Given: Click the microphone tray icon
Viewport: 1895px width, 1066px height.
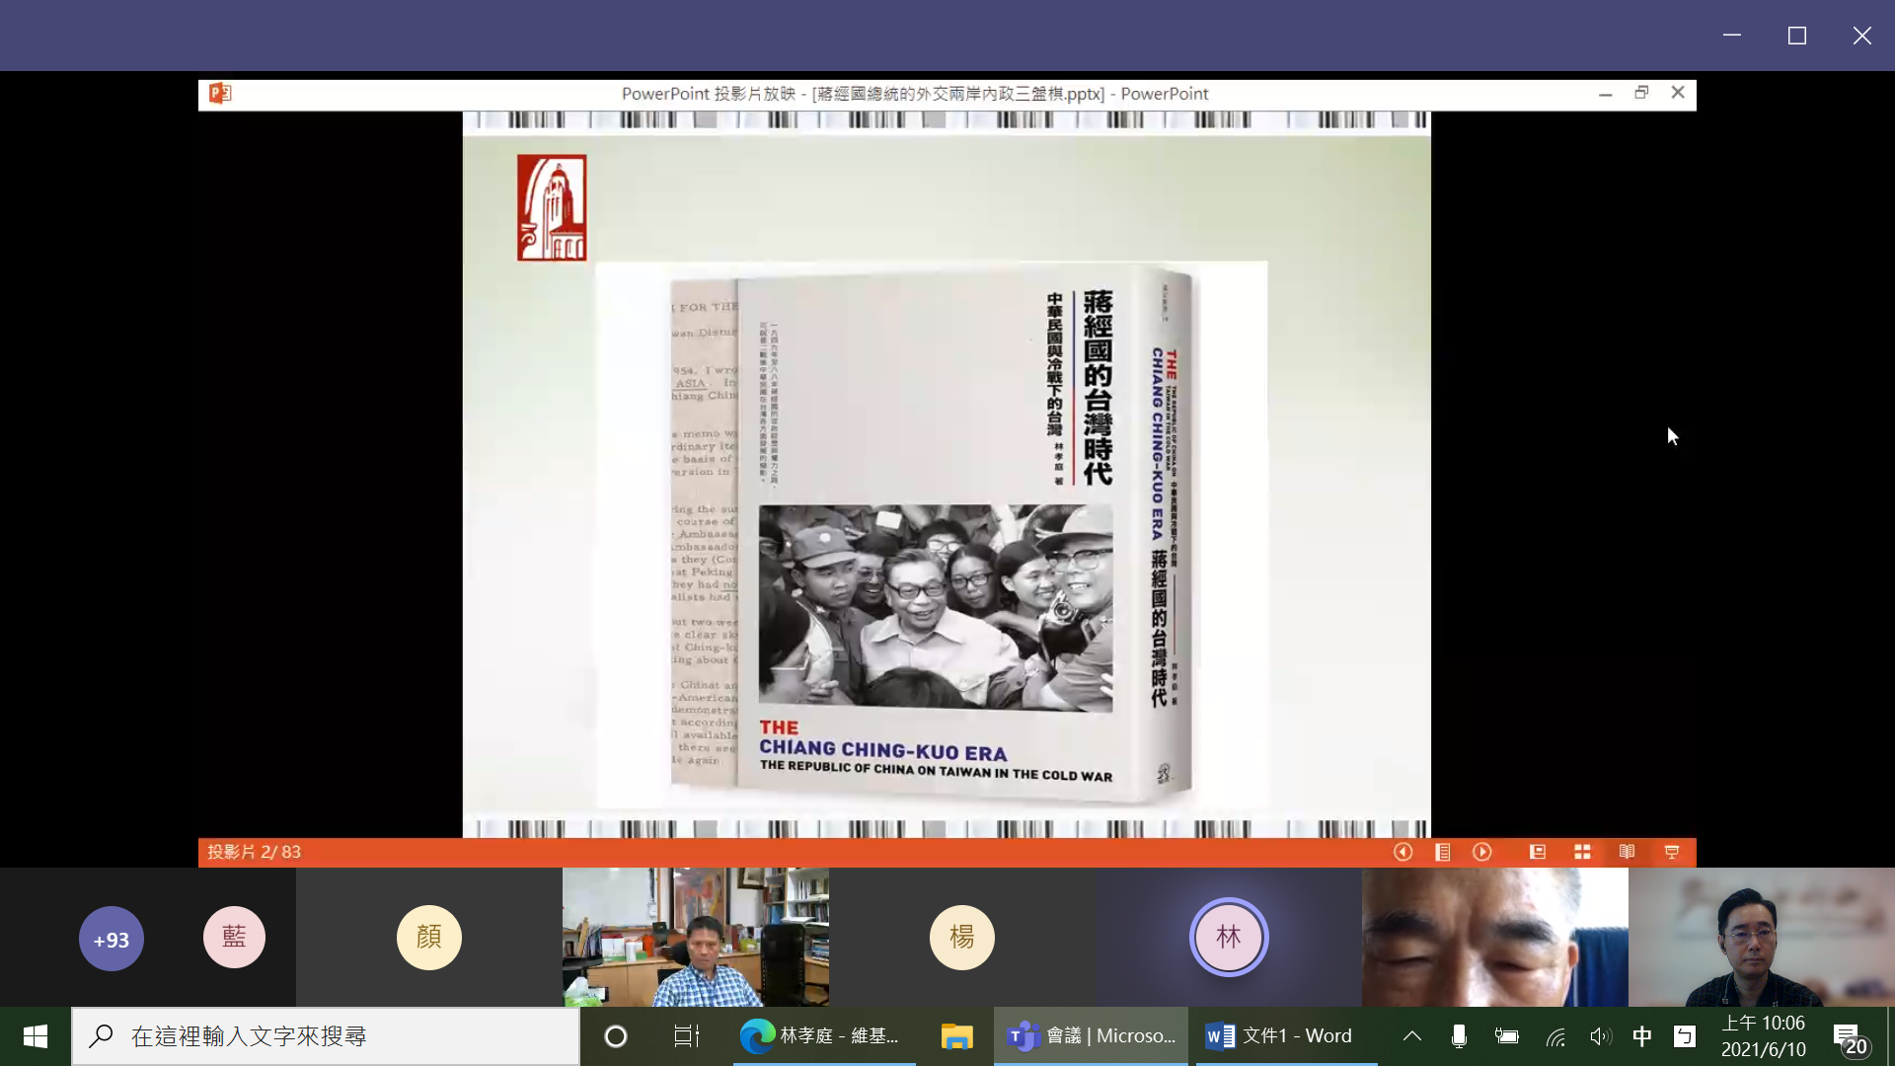Looking at the screenshot, I should pyautogui.click(x=1459, y=1036).
